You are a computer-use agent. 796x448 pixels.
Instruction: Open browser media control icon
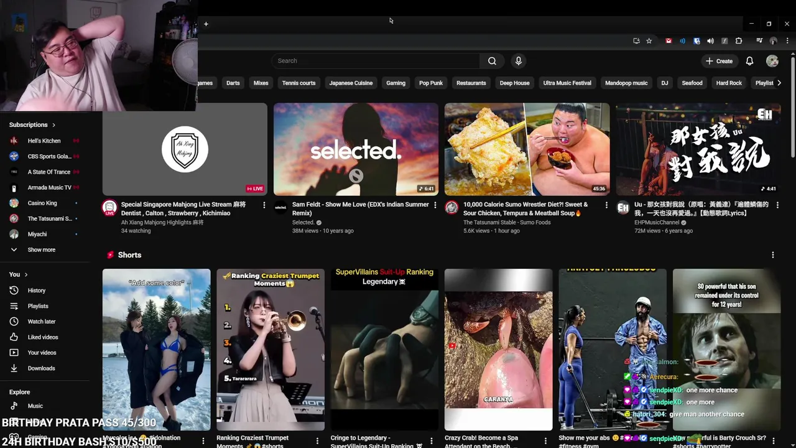(759, 41)
